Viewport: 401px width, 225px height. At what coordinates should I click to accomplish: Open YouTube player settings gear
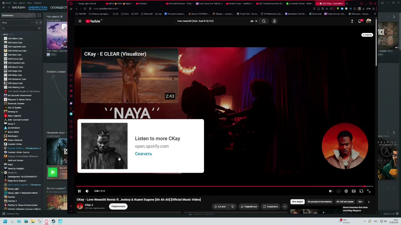[x=346, y=191]
